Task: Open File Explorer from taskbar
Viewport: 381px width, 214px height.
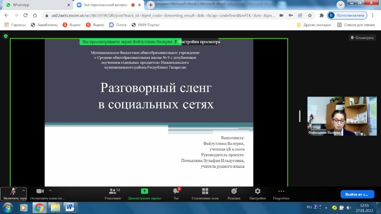Action: click(55, 208)
